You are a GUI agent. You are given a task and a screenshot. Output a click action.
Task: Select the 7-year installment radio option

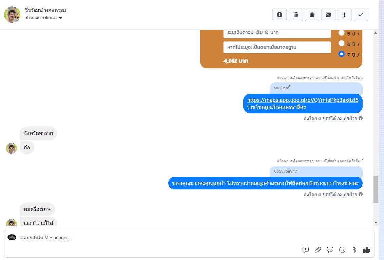(x=341, y=54)
